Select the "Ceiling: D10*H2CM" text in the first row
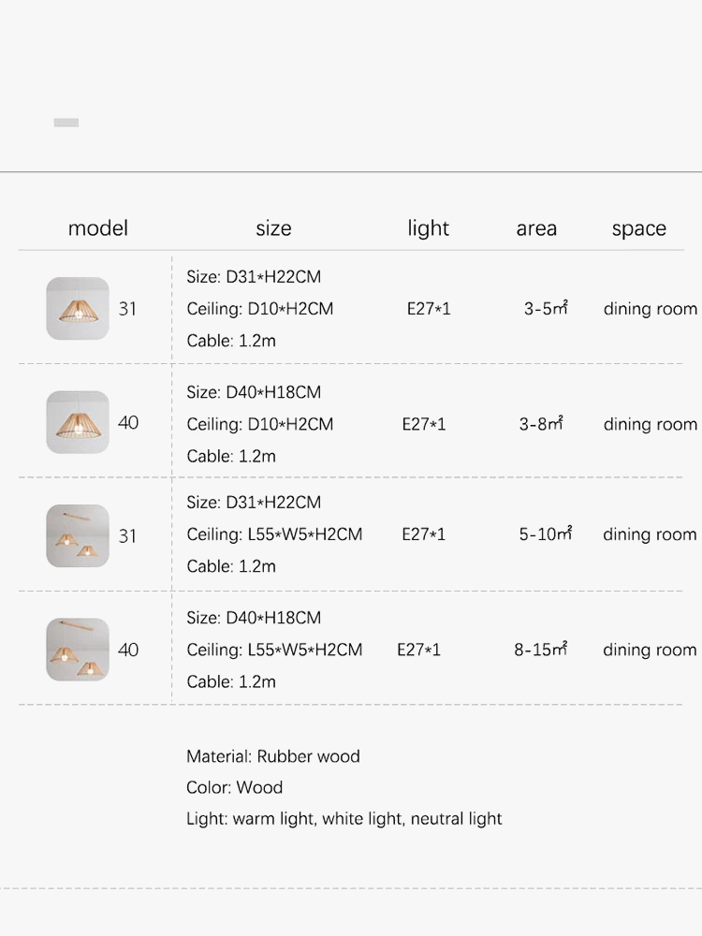702x936 pixels. point(260,309)
